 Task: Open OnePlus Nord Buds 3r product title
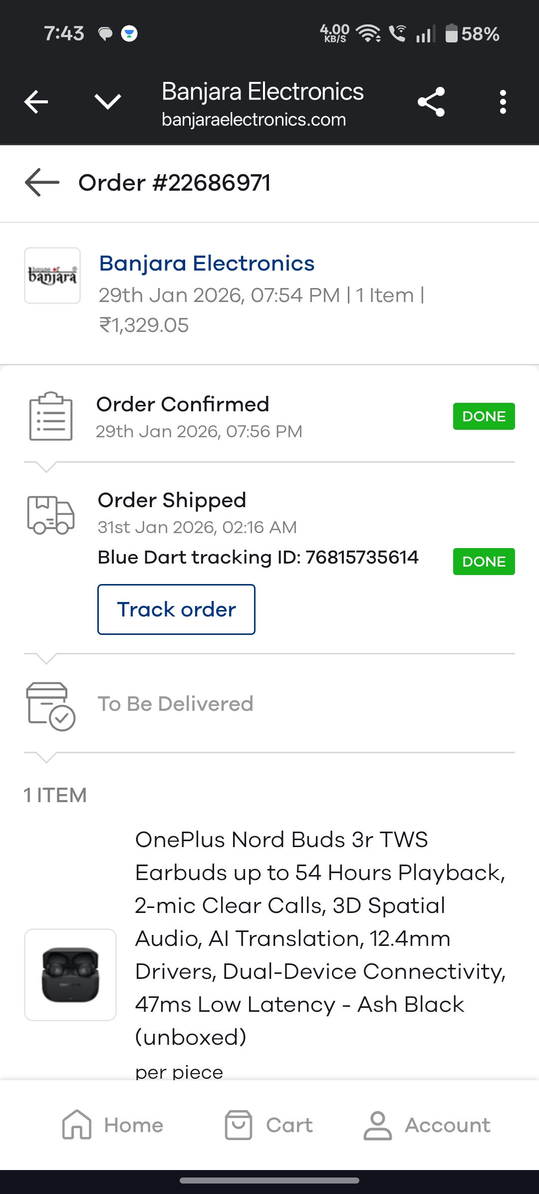(319, 938)
